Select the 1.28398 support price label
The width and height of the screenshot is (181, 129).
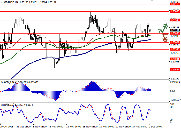click(175, 49)
